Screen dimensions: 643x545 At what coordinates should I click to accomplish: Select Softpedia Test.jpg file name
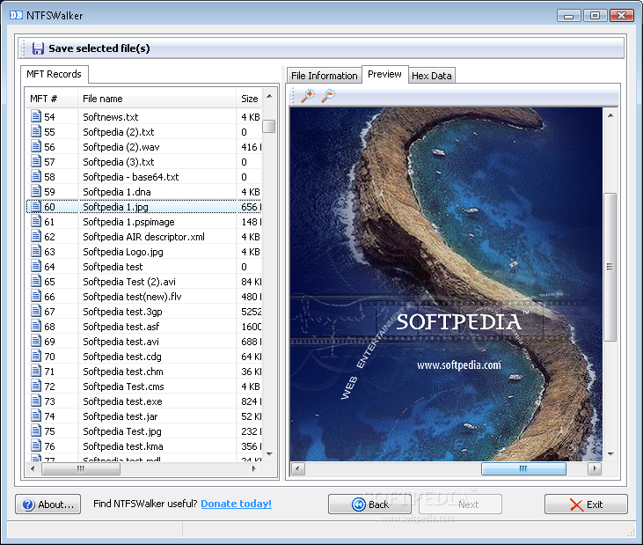coord(122,431)
